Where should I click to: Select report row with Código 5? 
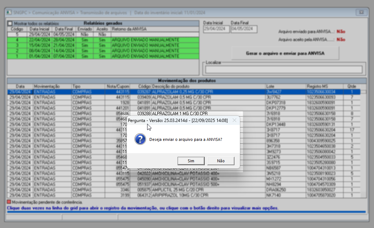click(103, 34)
